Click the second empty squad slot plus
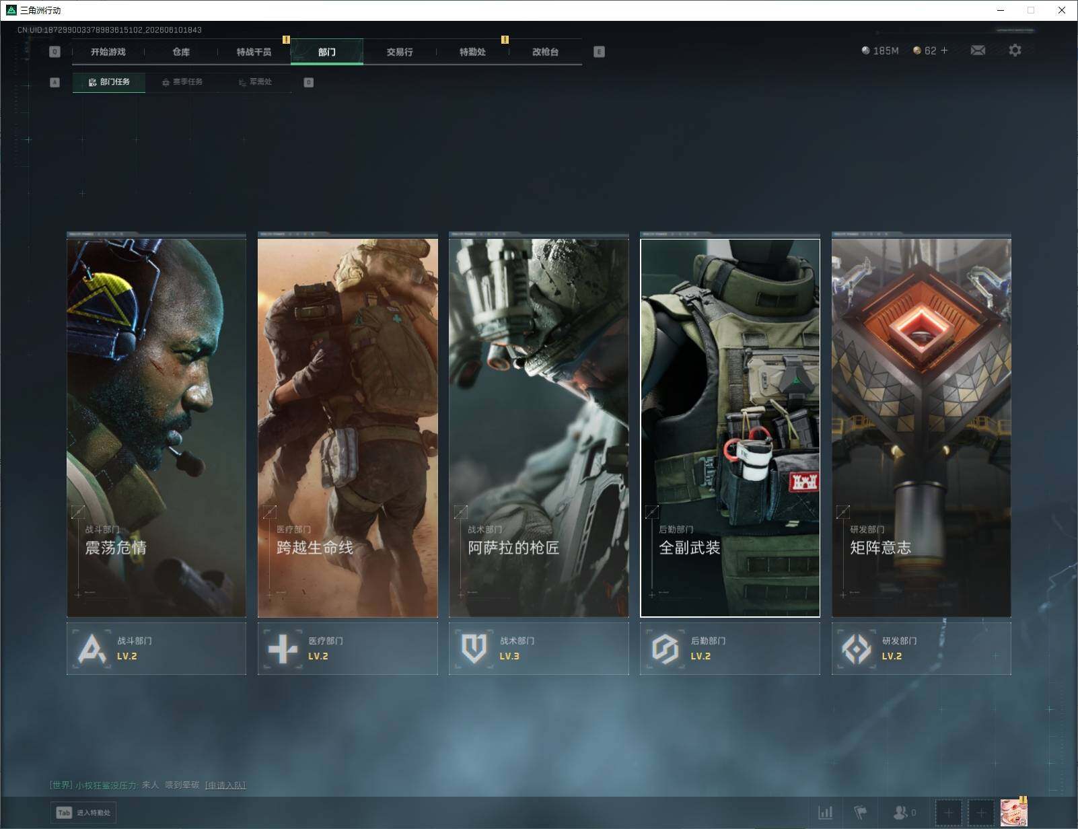This screenshot has height=829, width=1078. click(981, 813)
